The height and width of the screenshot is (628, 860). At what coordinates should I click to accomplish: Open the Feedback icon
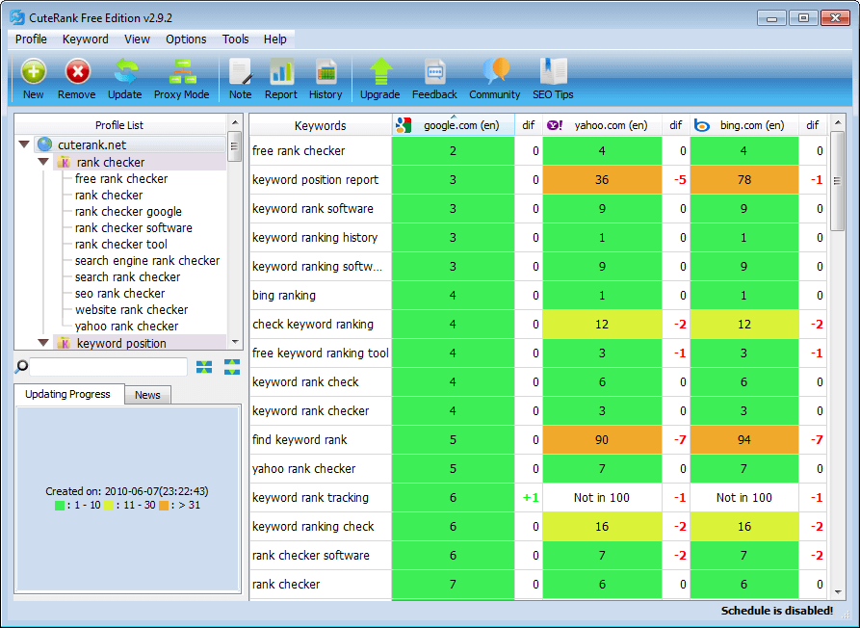434,72
